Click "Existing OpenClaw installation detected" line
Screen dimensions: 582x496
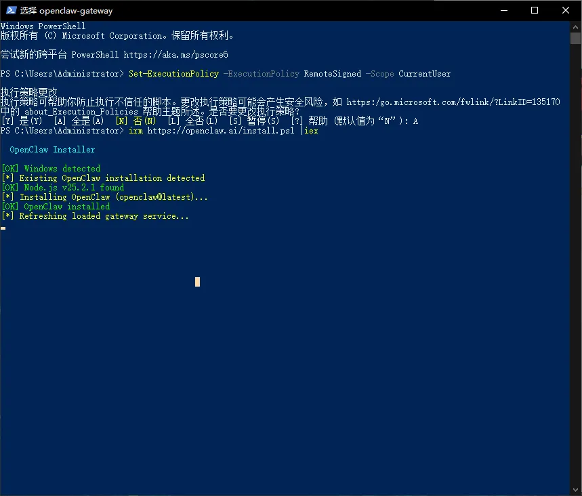103,178
